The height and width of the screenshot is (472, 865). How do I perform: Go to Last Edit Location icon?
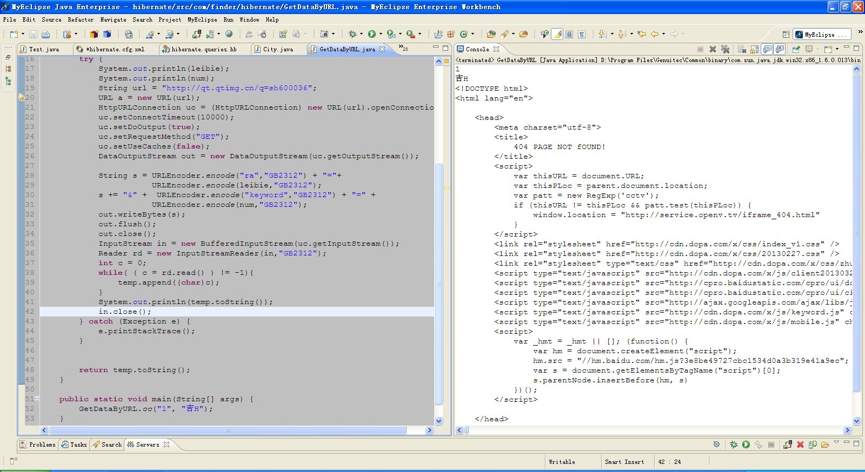click(x=642, y=34)
